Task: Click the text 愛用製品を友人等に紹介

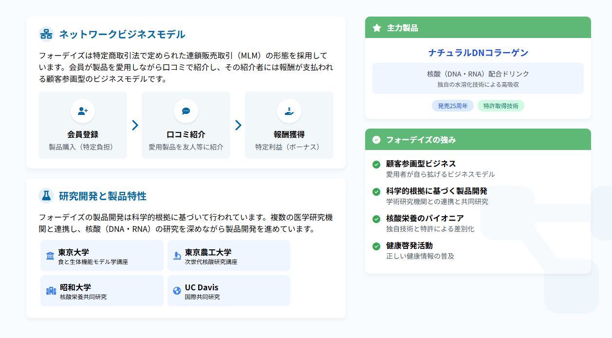Action: tap(186, 147)
